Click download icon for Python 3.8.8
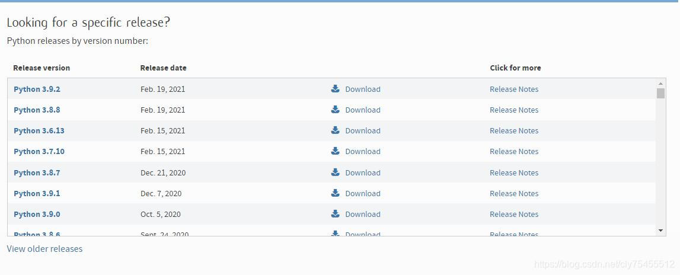The width and height of the screenshot is (680, 275). (x=335, y=110)
